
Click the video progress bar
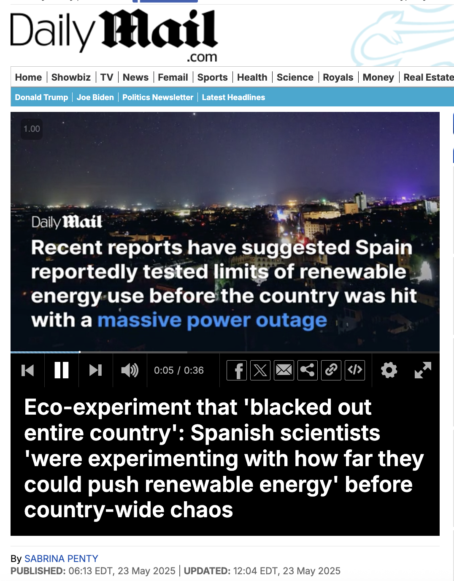[225, 352]
